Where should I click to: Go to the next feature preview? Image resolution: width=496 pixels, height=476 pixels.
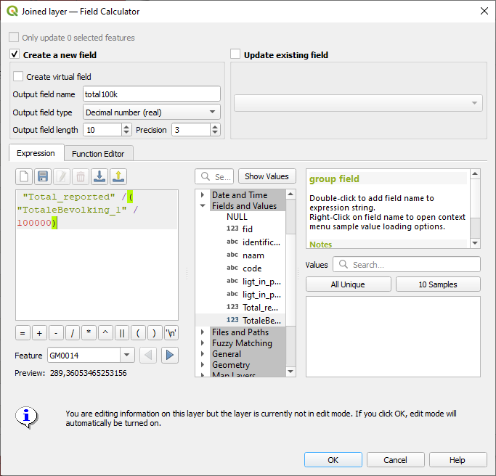pyautogui.click(x=170, y=356)
